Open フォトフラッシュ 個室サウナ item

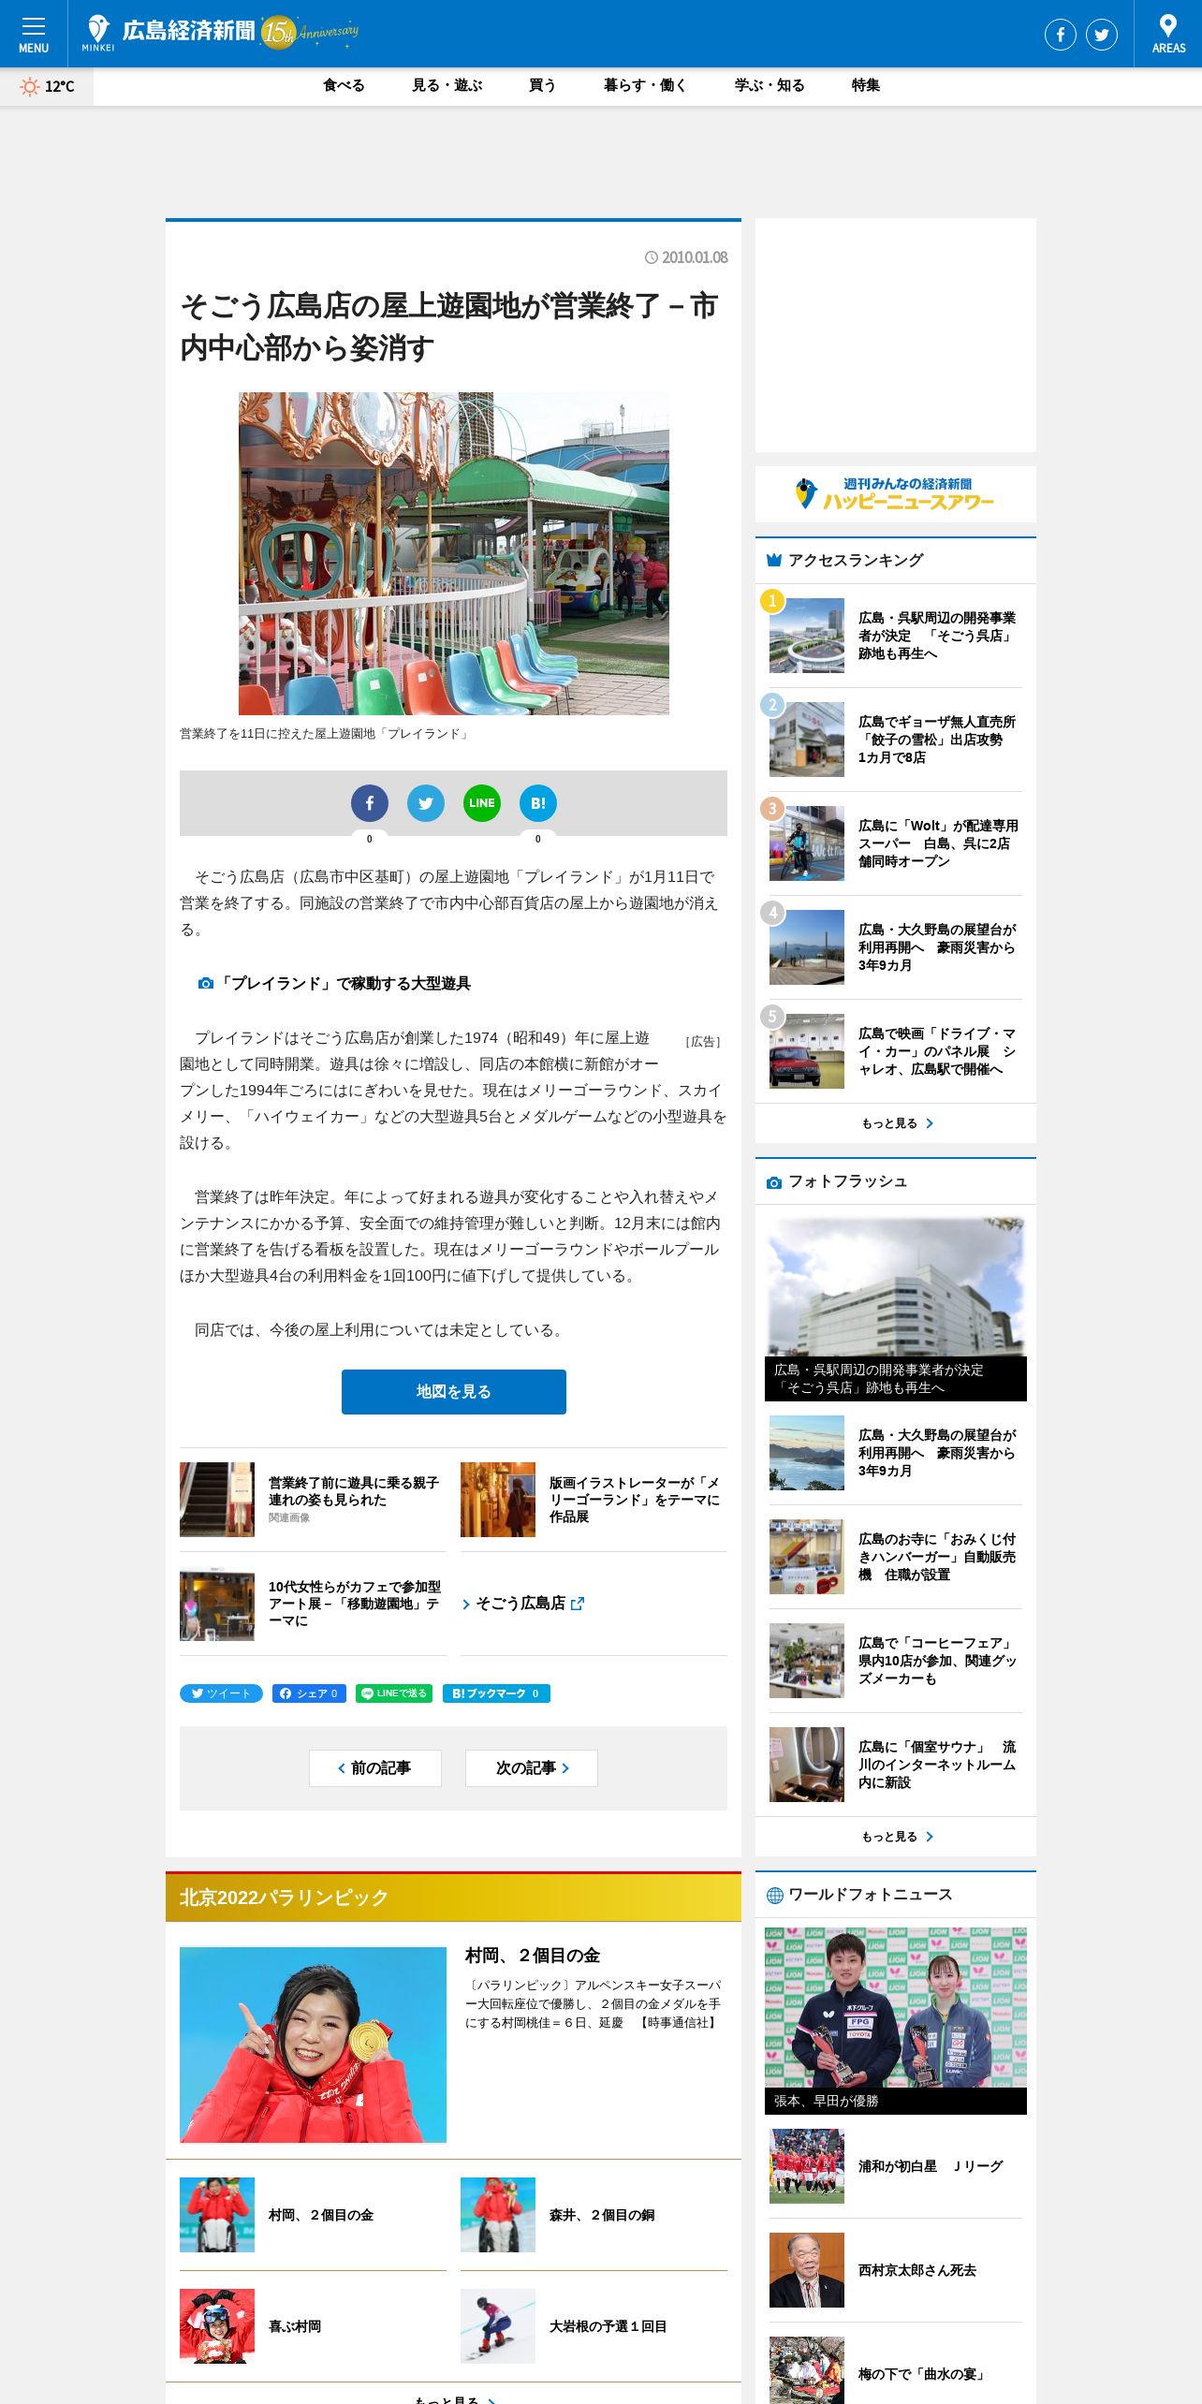coord(896,1765)
